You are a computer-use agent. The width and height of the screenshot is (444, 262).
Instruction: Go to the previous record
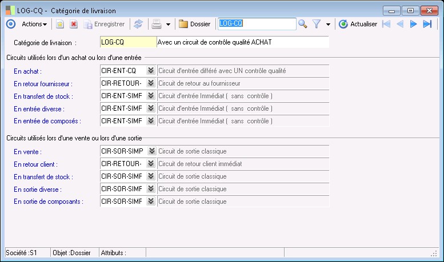[400, 24]
